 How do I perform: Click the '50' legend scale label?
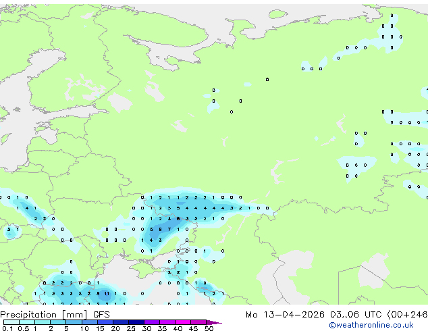click(209, 328)
